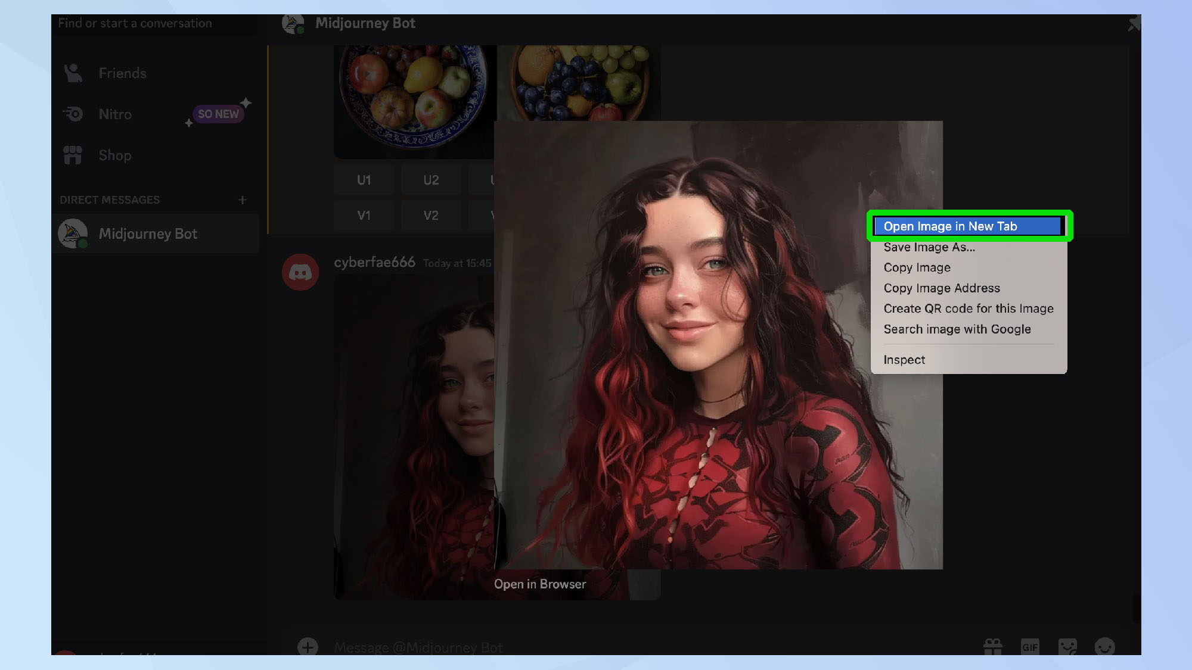Image resolution: width=1192 pixels, height=670 pixels.
Task: Open the GIF picker icon
Action: coord(1030,647)
